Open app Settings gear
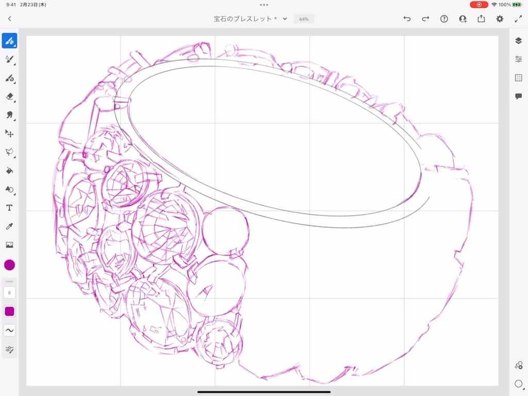 (500, 19)
